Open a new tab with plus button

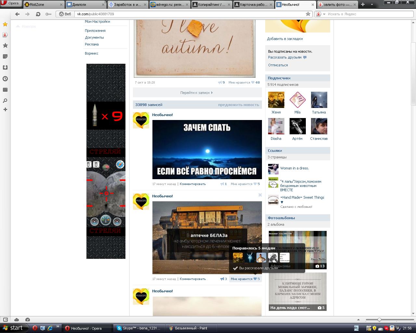click(x=363, y=4)
